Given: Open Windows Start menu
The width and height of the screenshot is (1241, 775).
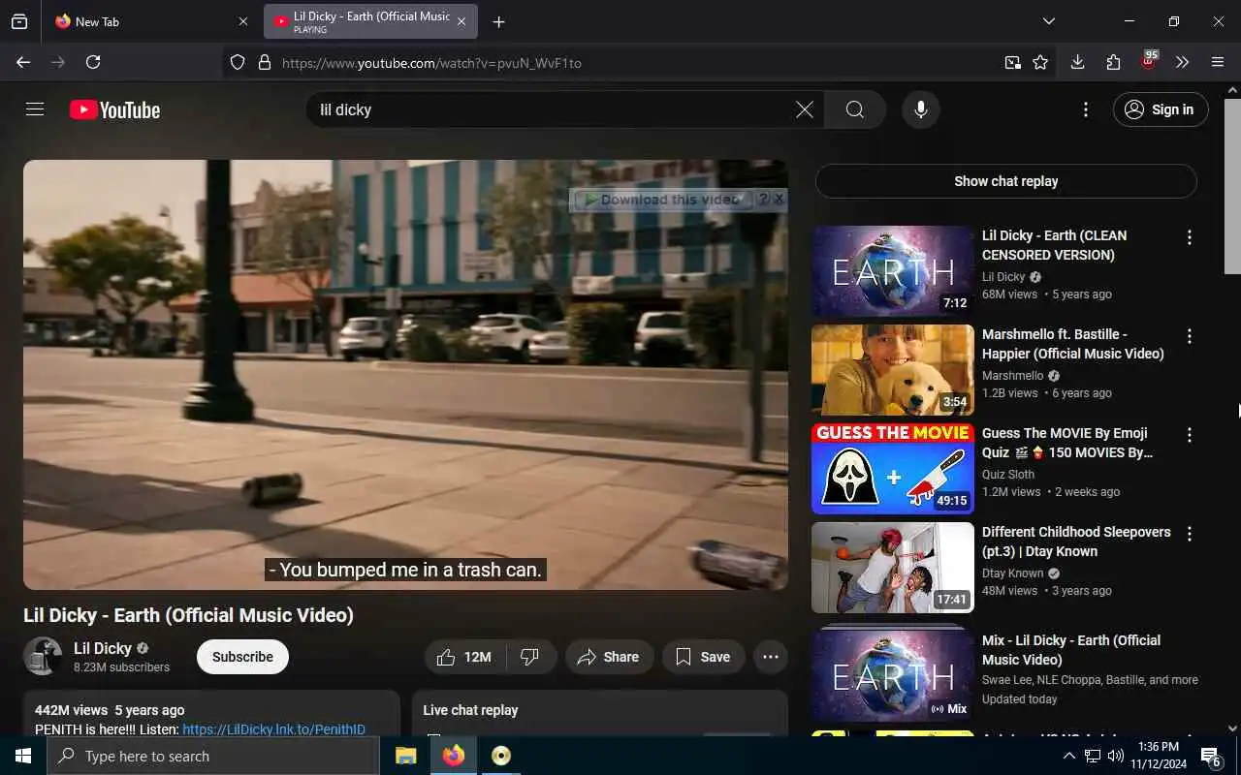Looking at the screenshot, I should tap(23, 756).
